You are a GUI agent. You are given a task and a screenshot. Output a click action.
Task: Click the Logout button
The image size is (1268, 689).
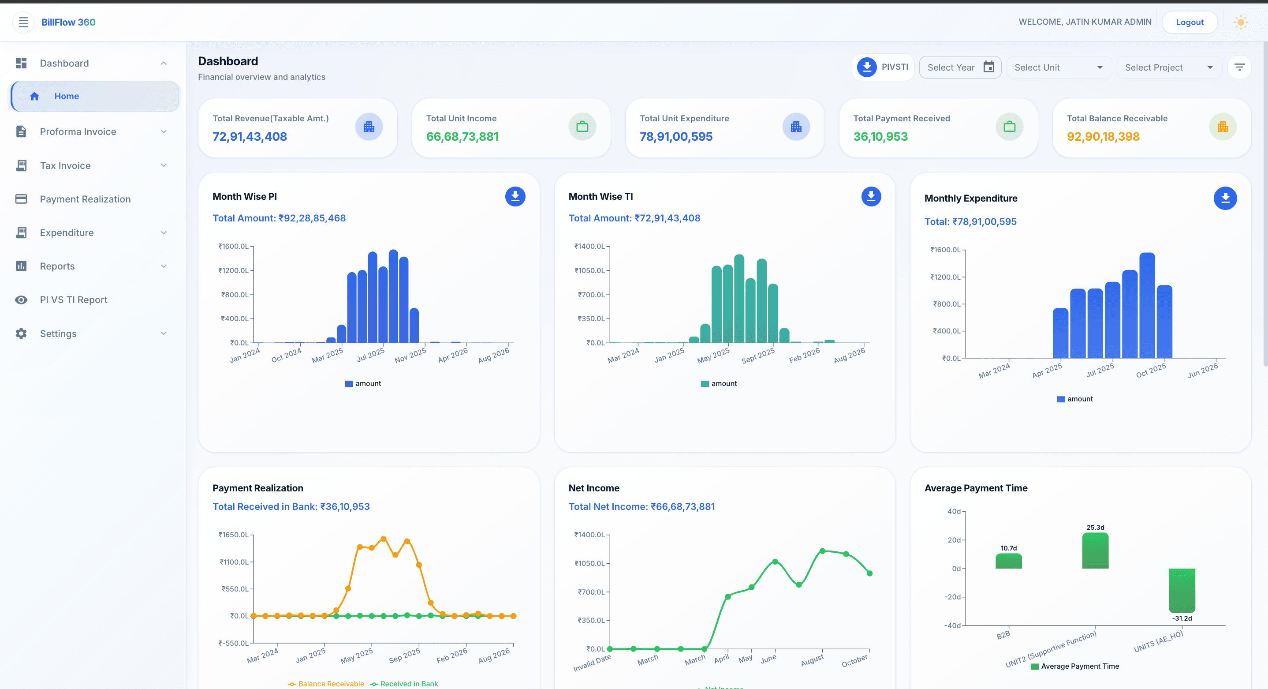(1189, 22)
